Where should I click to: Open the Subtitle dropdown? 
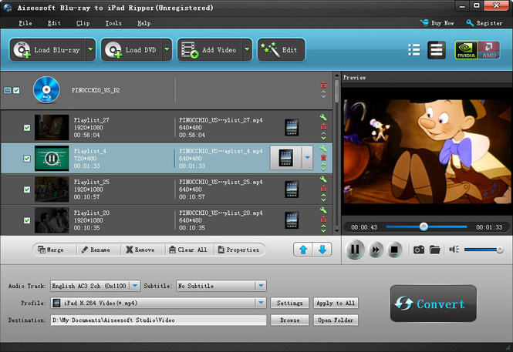[261, 286]
